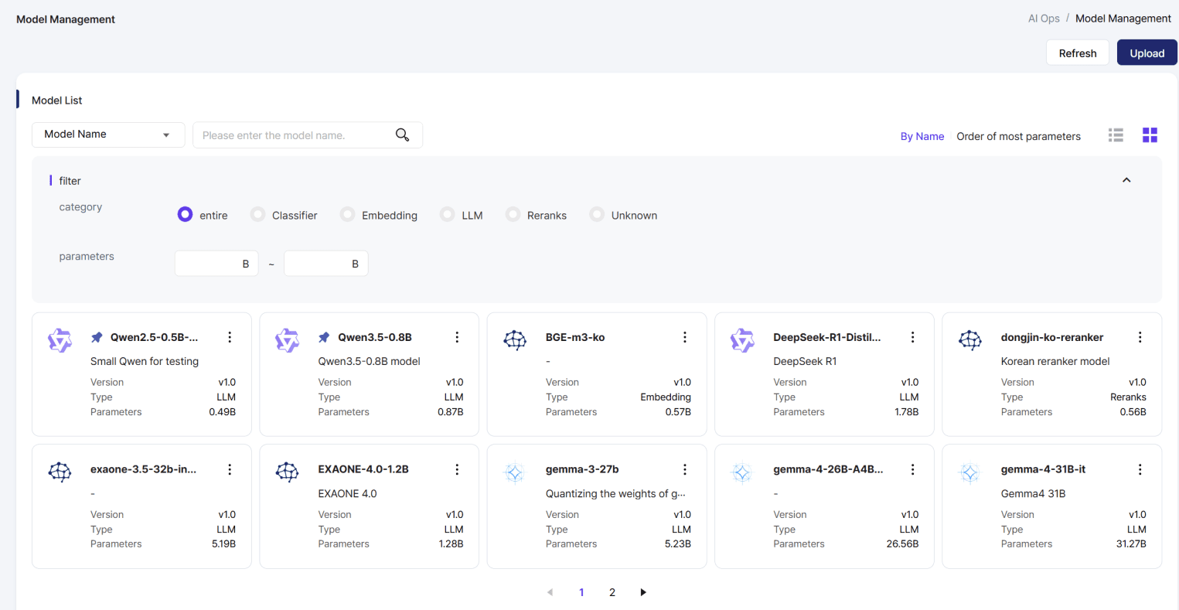Image resolution: width=1179 pixels, height=610 pixels.
Task: Click the model icon on dongjin-ko-reranker card
Action: (x=970, y=340)
